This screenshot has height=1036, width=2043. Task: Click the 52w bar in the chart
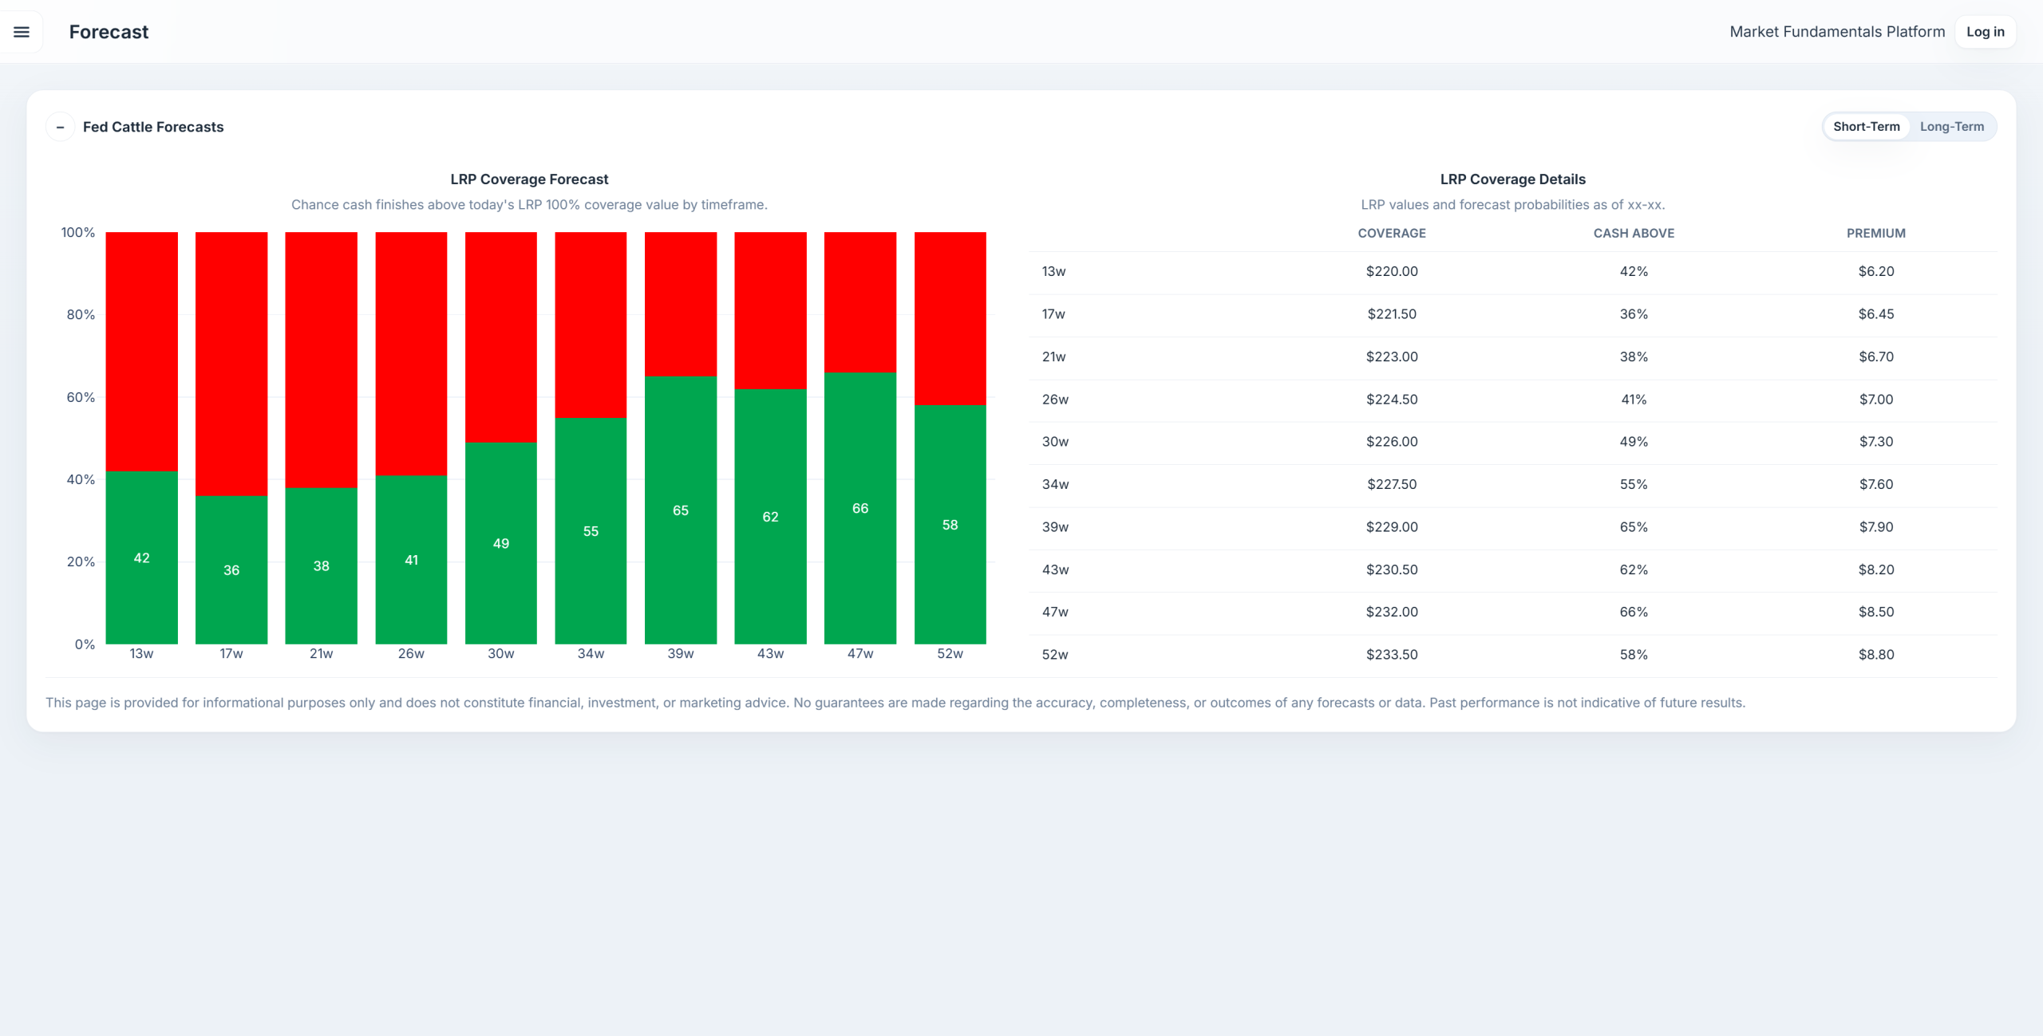[x=950, y=438]
